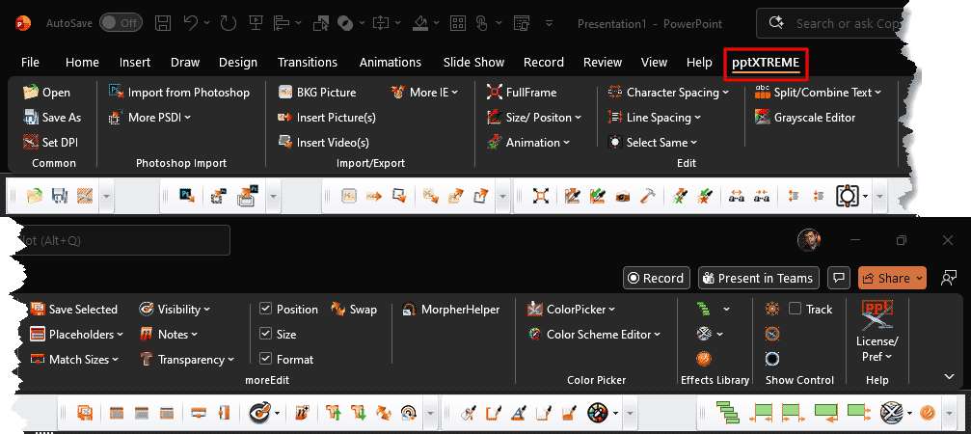Click the comments speech bubble button
Screen dimensions: 971x434
click(x=839, y=278)
